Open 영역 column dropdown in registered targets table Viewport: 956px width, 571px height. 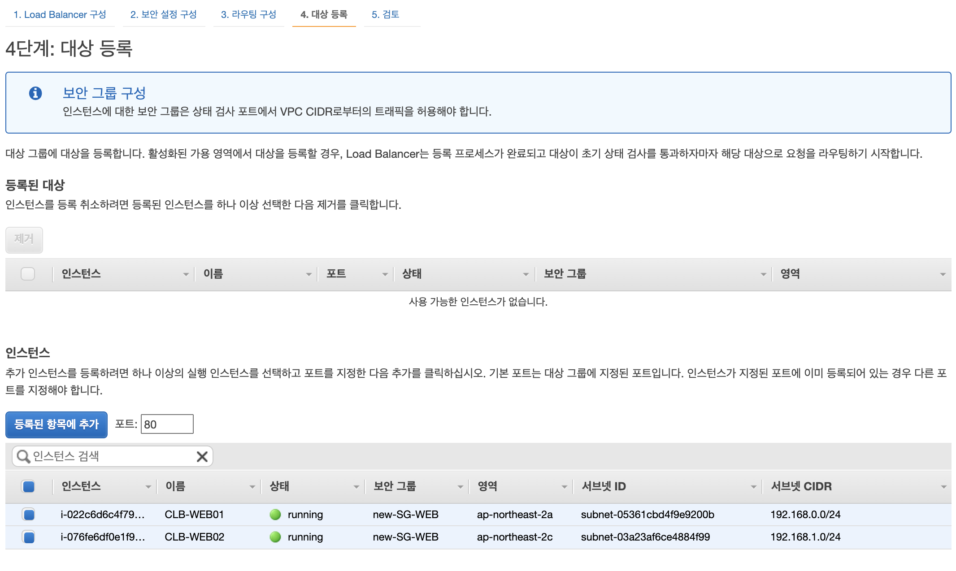point(943,274)
